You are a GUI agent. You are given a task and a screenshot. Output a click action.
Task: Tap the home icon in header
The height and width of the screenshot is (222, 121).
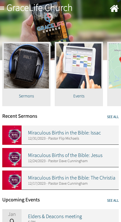[x=114, y=8]
